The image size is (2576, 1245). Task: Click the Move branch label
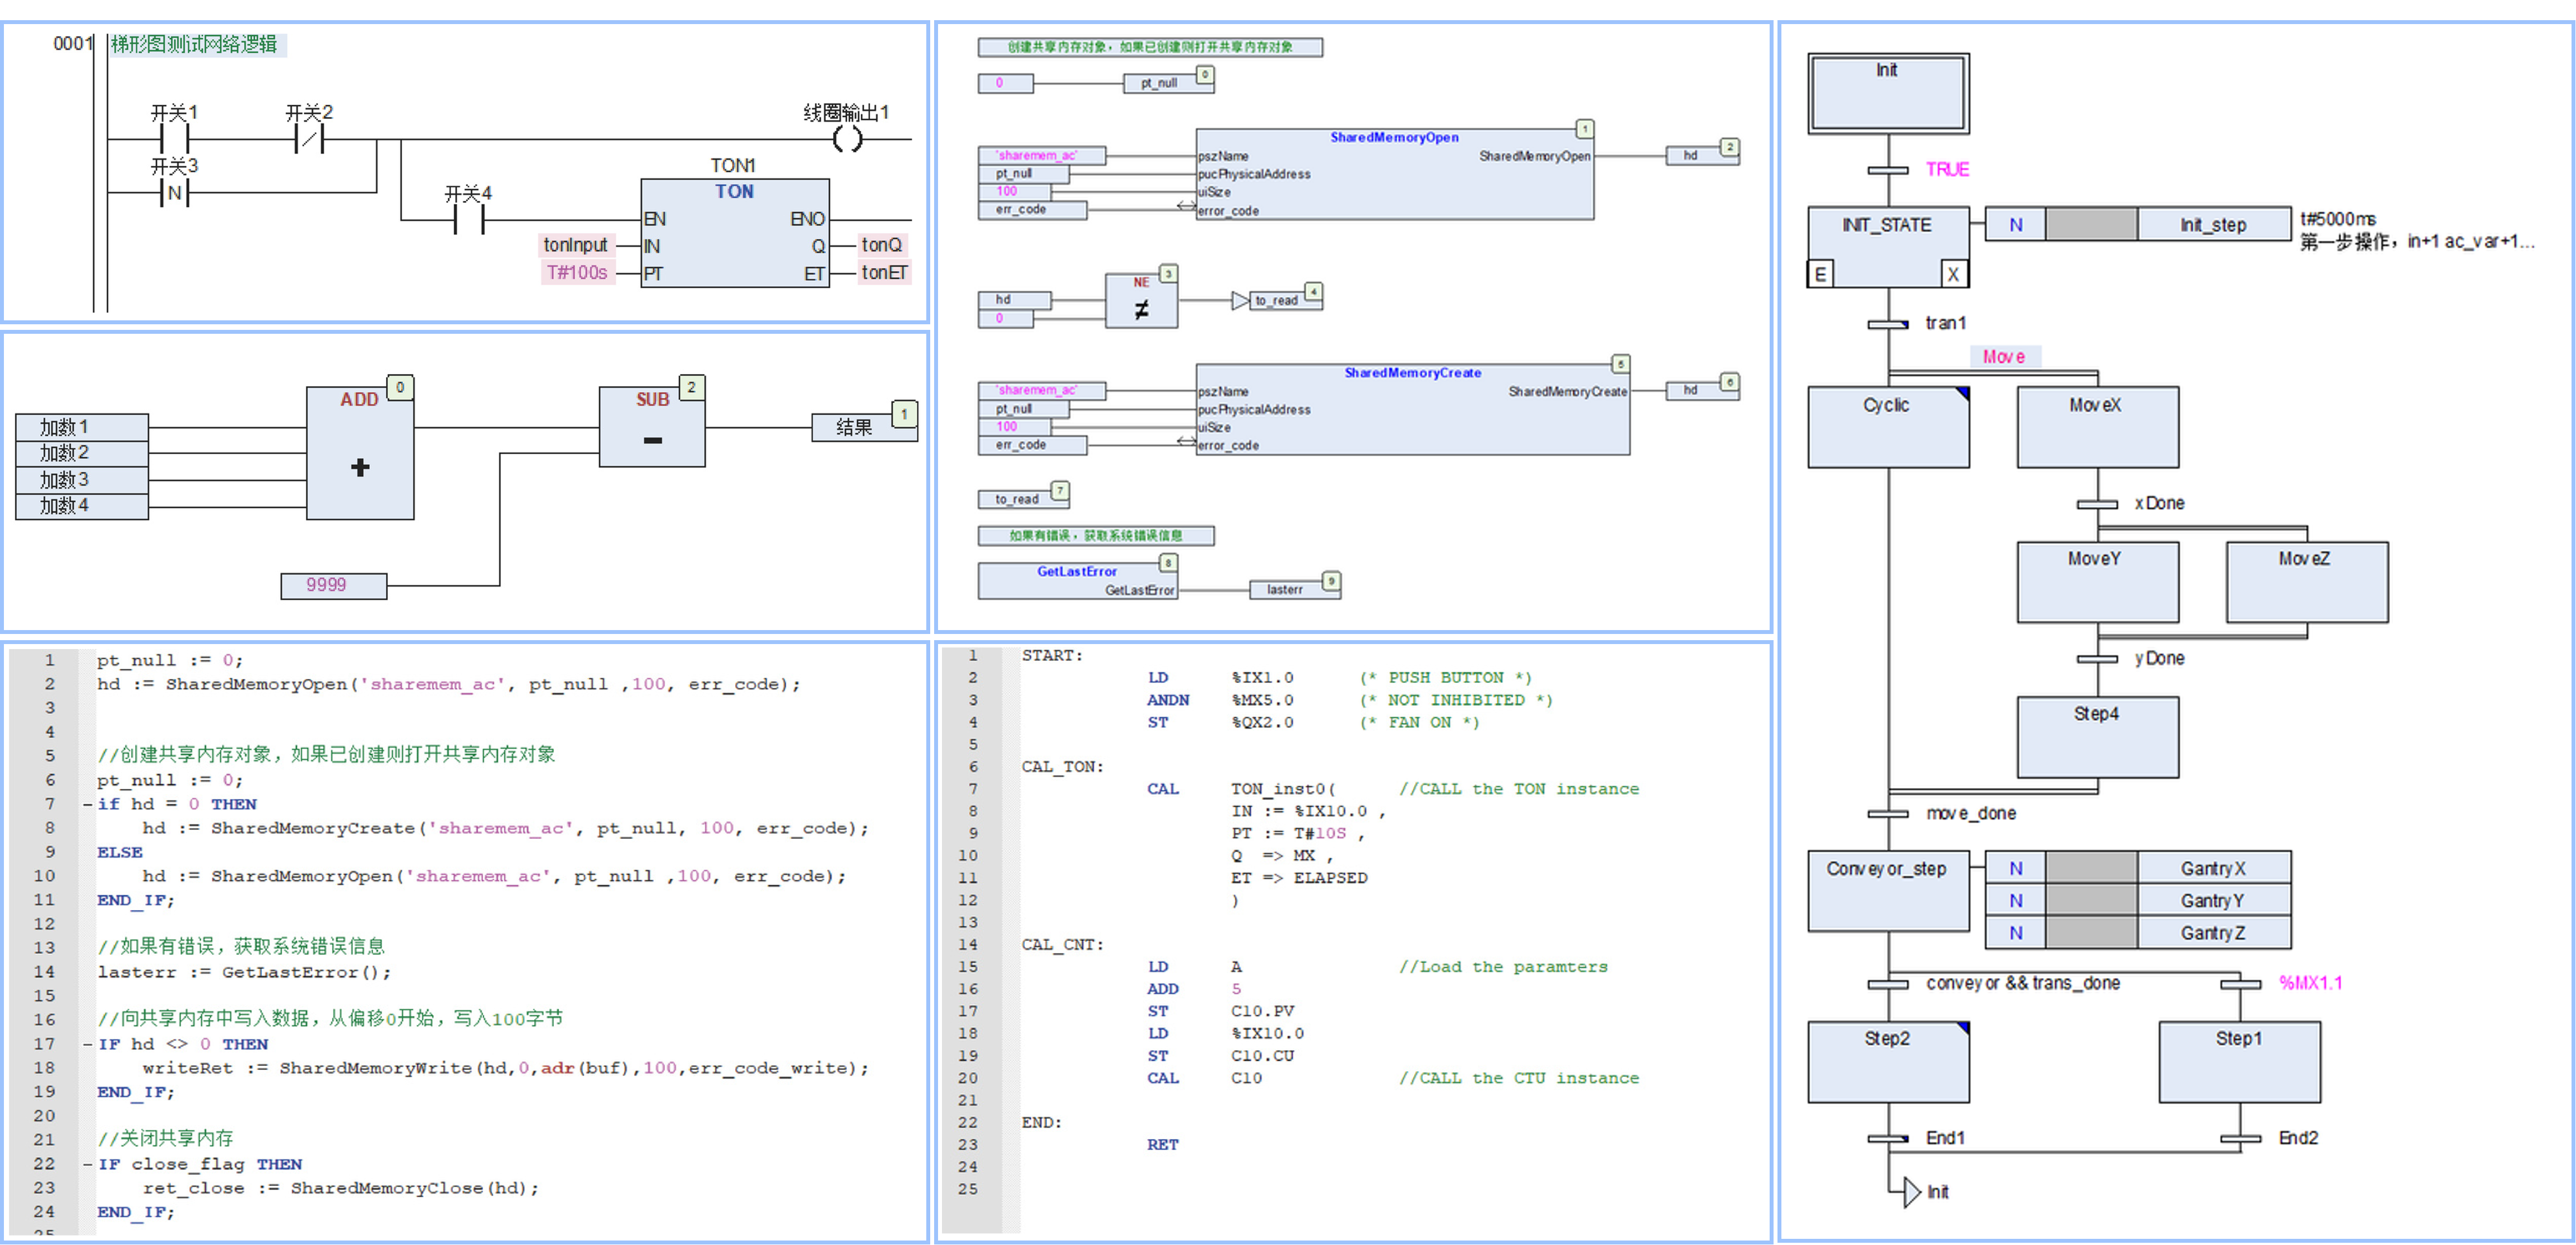(x=2004, y=357)
